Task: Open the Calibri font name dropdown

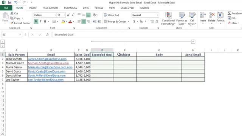Action: [x=55, y=15]
